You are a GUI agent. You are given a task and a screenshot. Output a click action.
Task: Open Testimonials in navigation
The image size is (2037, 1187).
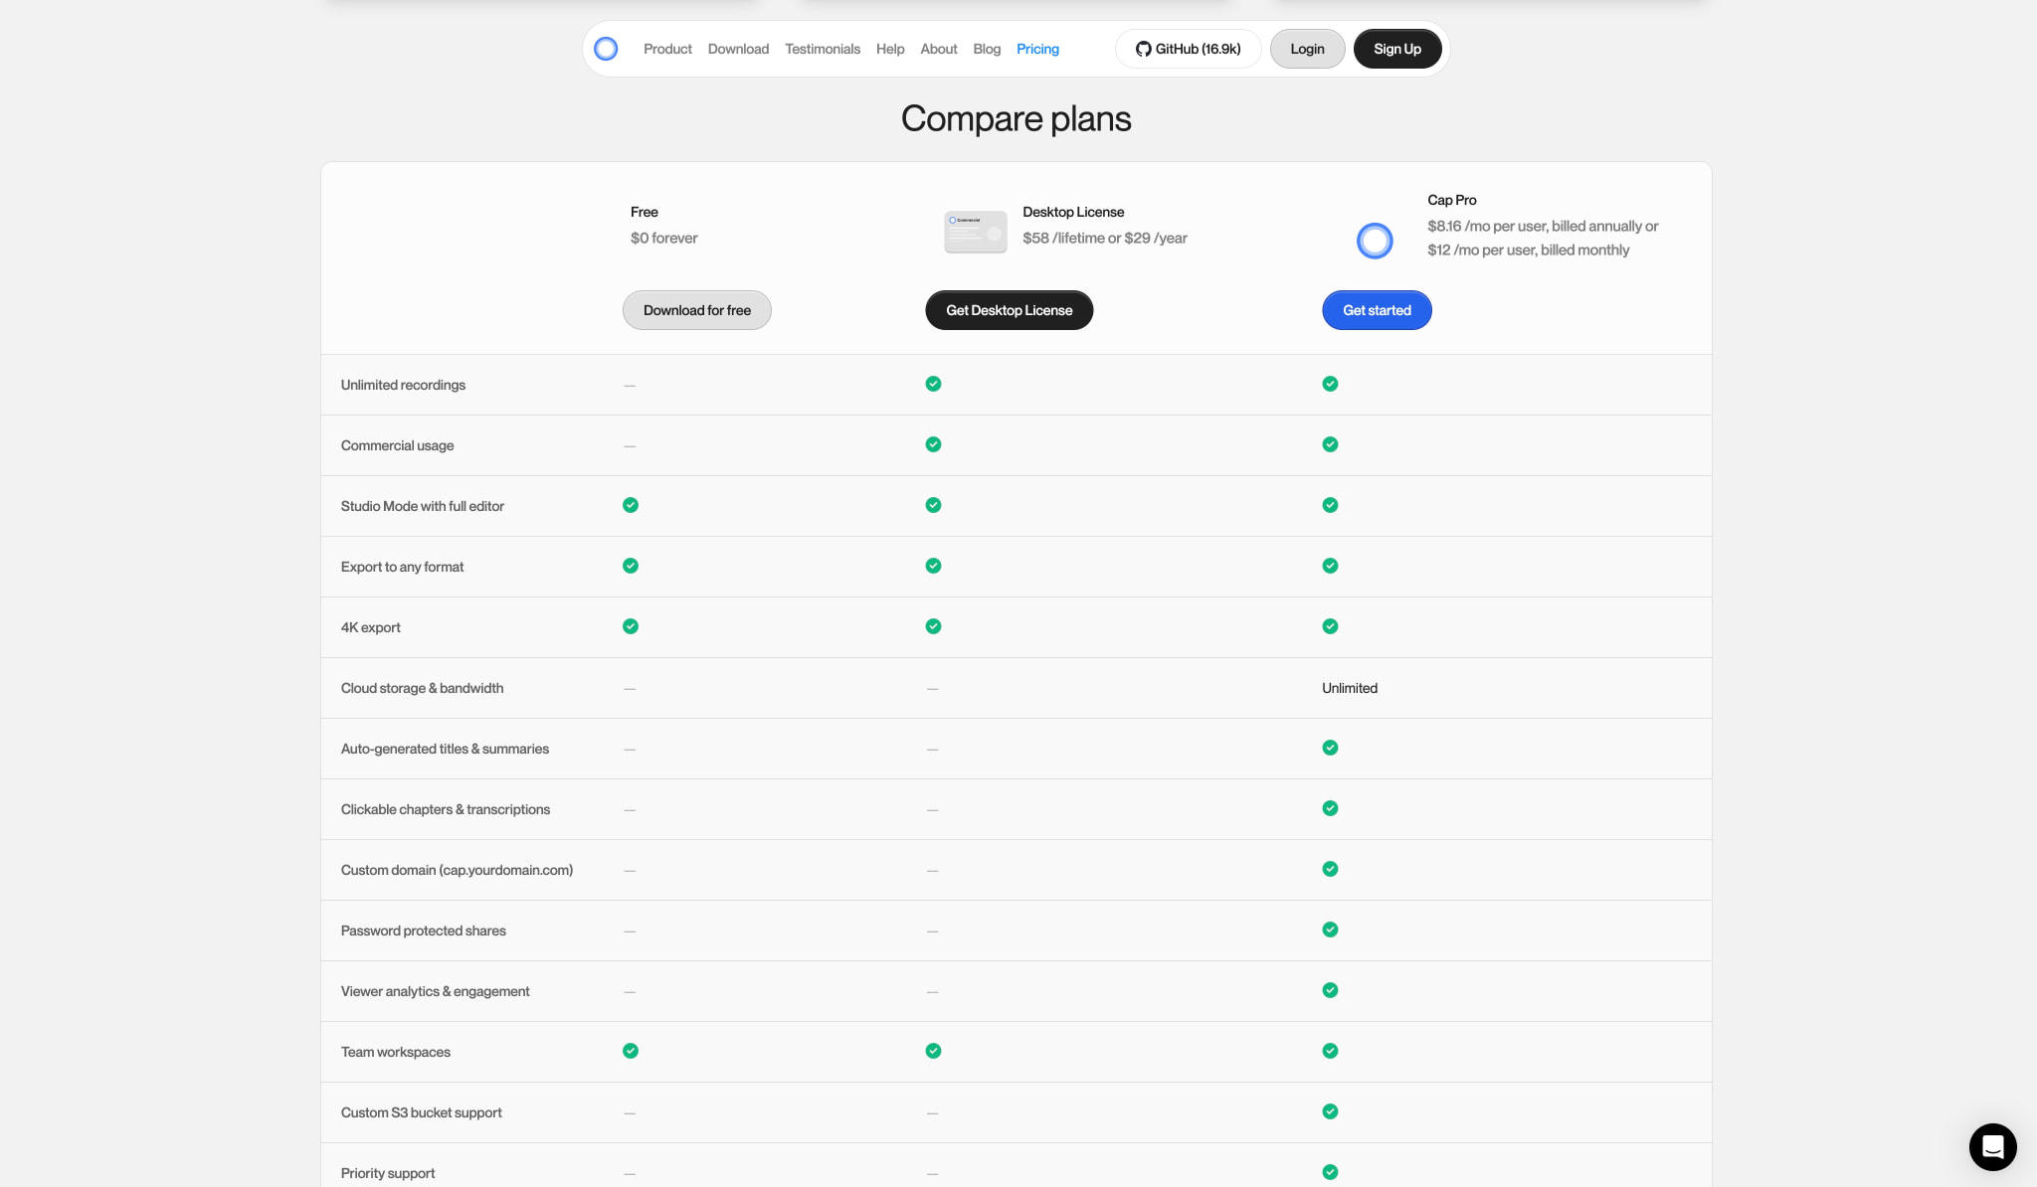pyautogui.click(x=823, y=49)
